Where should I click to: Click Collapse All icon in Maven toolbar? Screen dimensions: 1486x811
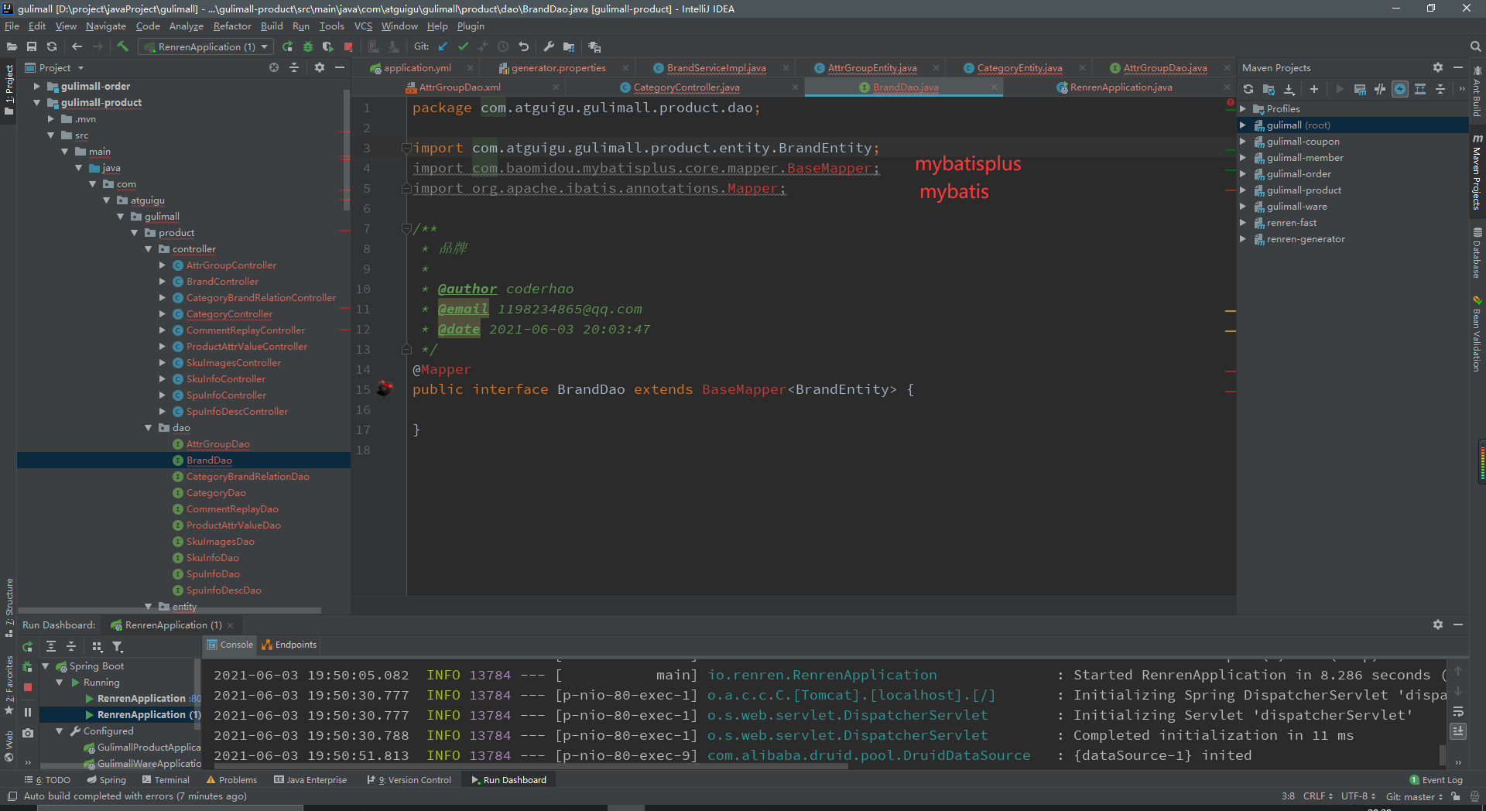1440,89
